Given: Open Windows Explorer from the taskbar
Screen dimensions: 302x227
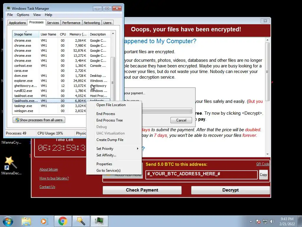Looking at the screenshot, I should 26,221.
